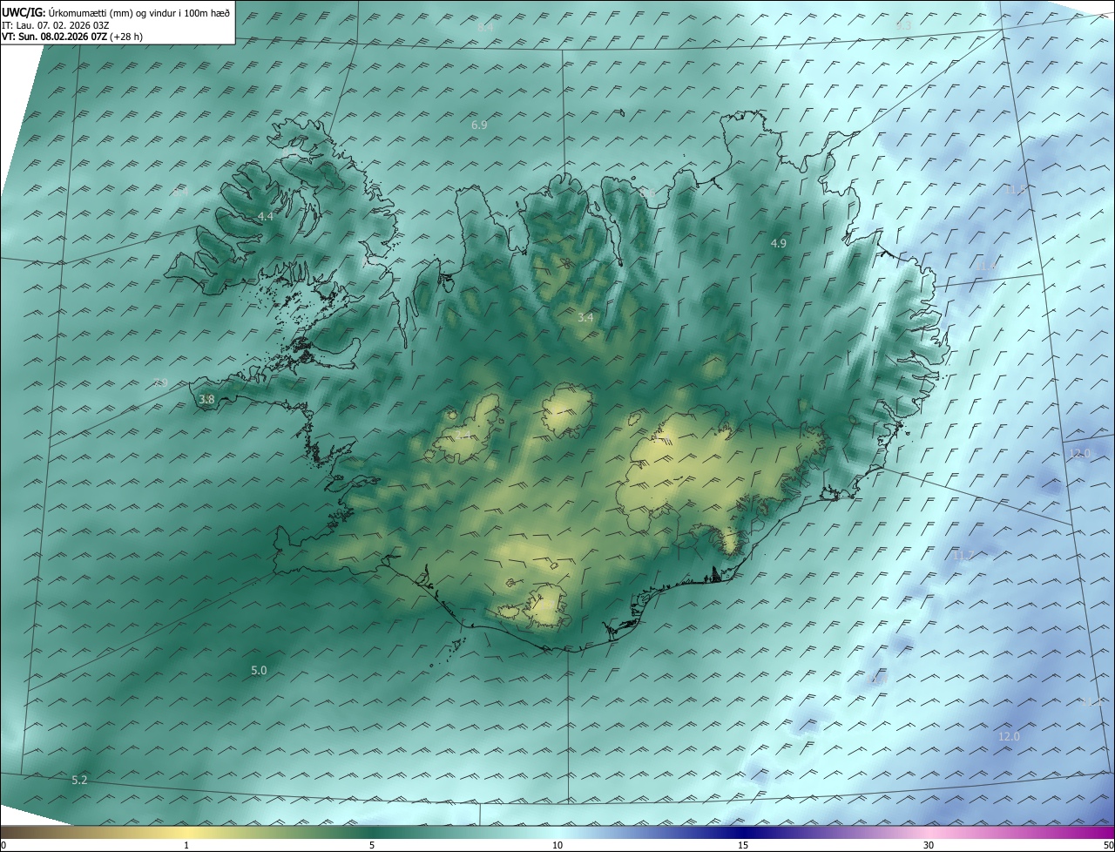
Task: Click the "(+28 h)" forecast offset text
Action: point(126,37)
